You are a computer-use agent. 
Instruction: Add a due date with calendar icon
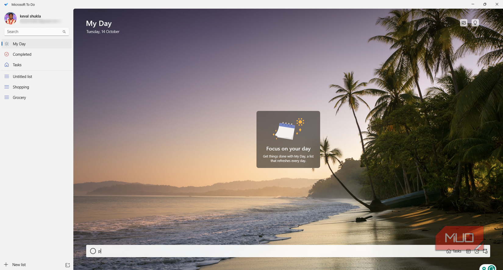[469, 251]
